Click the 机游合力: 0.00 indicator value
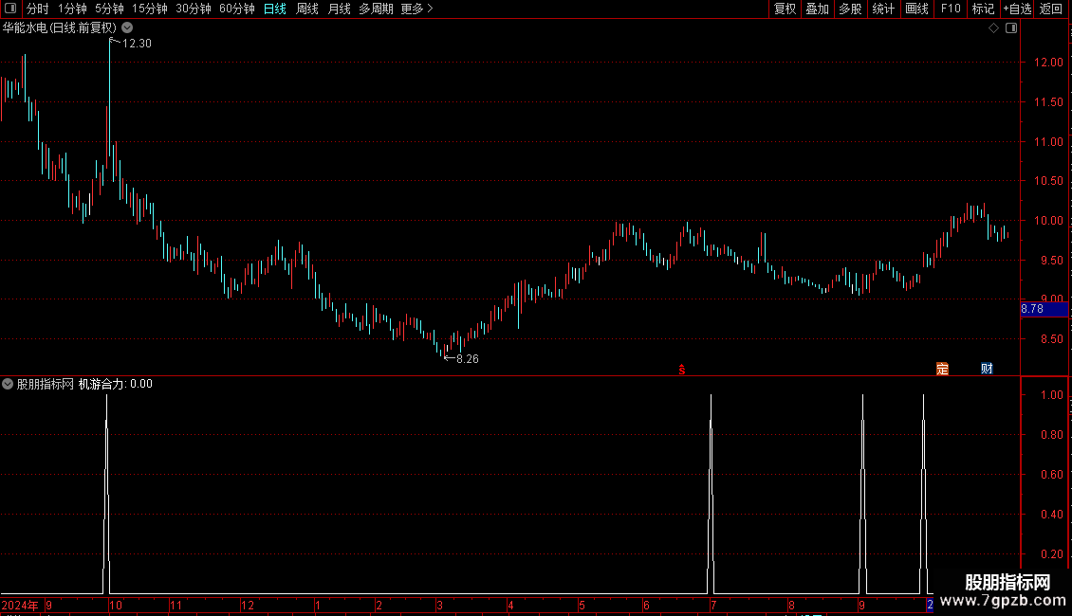This screenshot has height=616, width=1072. pyautogui.click(x=116, y=384)
